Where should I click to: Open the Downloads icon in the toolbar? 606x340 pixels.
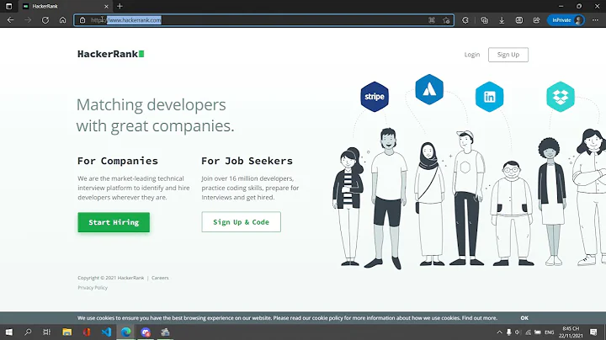coord(502,20)
